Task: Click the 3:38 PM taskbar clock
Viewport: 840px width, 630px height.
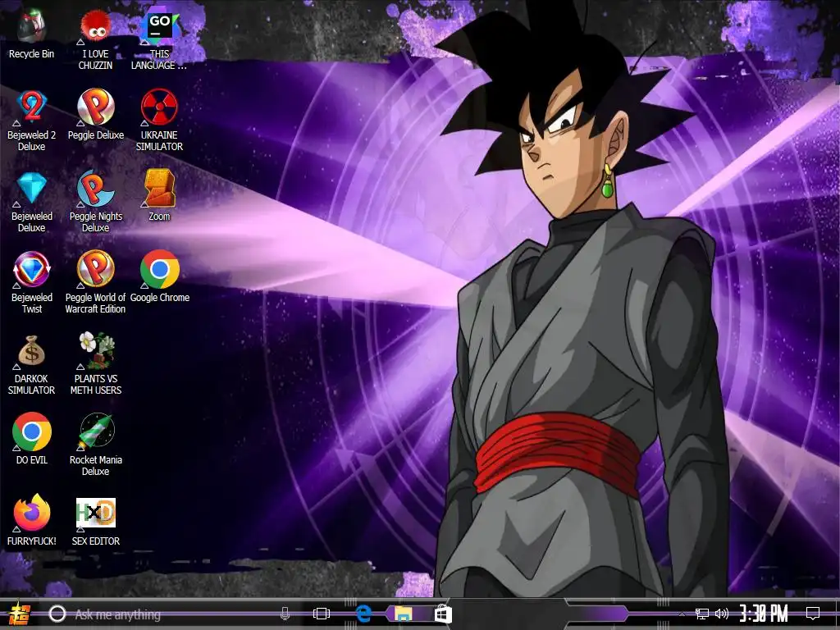Action: [x=764, y=614]
